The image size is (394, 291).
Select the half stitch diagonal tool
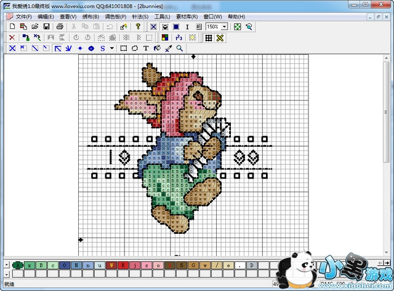pyautogui.click(x=35, y=48)
